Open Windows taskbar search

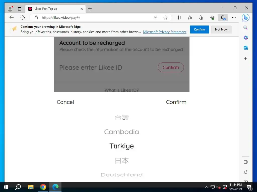pyautogui.click(x=18, y=187)
